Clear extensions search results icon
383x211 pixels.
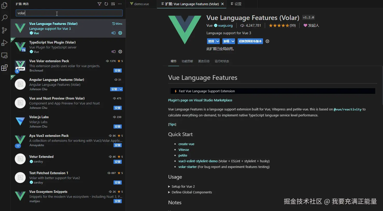tap(113, 4)
